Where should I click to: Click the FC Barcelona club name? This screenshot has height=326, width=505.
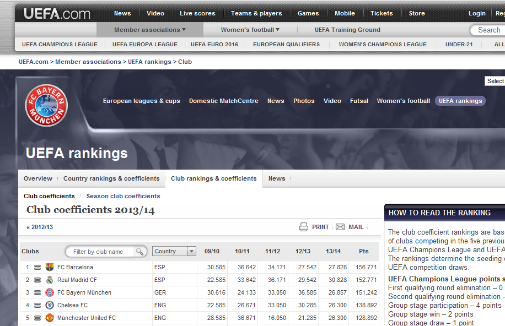pos(75,267)
